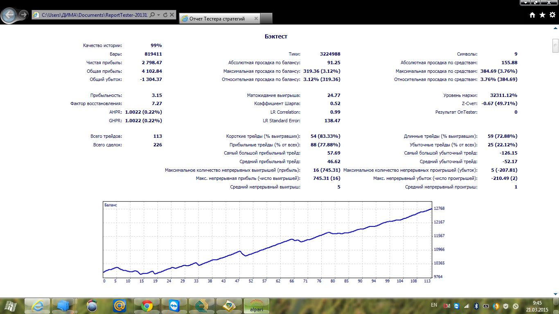Click the orange-blue circular tray icon
The image size is (559, 314).
point(496,305)
